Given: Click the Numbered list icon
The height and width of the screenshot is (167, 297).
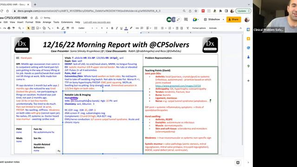Looking at the screenshot, I should point(162,28).
